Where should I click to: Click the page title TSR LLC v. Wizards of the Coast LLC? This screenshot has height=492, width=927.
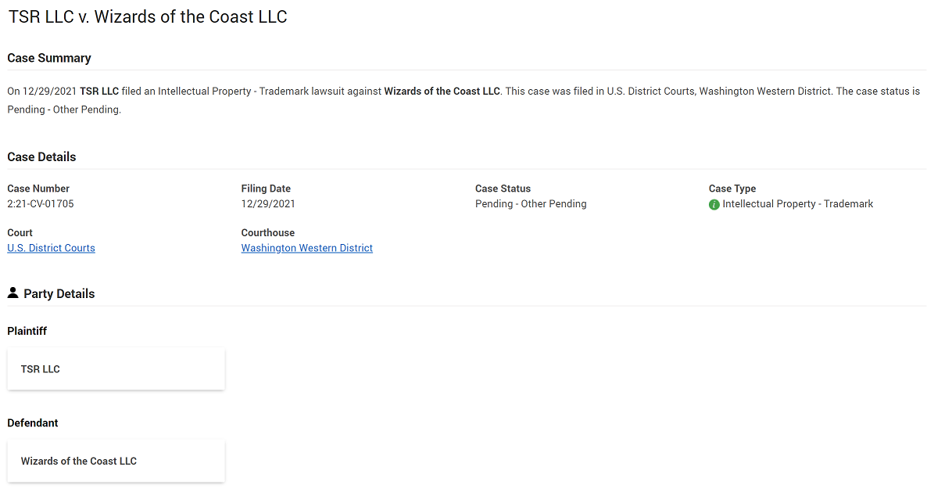point(148,16)
